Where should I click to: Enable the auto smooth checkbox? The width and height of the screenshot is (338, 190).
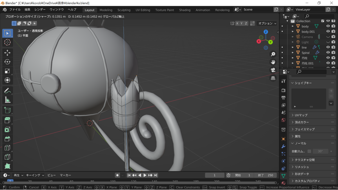pyautogui.click(x=309, y=151)
